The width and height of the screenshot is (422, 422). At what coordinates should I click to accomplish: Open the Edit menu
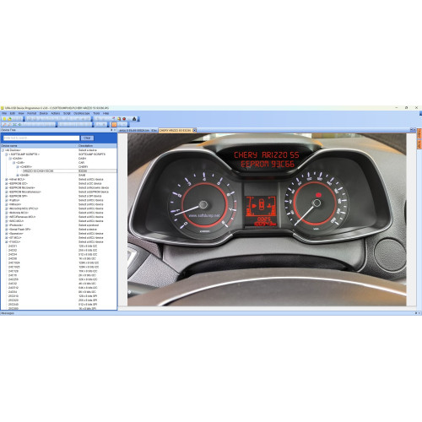[x=13, y=113]
